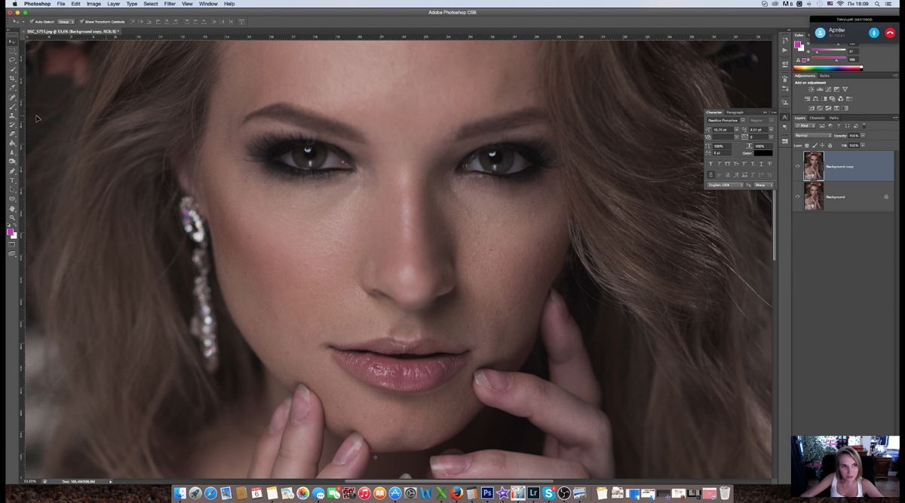This screenshot has height=503, width=905.
Task: Select the Eraser tool
Action: pos(12,133)
